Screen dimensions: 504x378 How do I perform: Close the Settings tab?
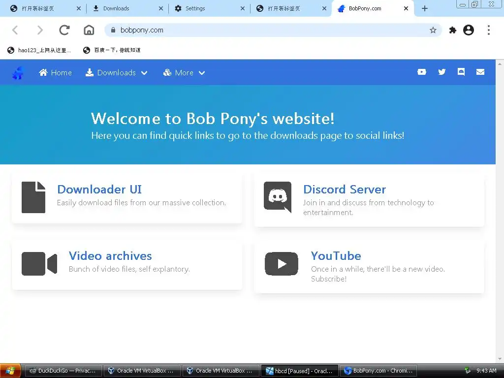[x=242, y=8]
